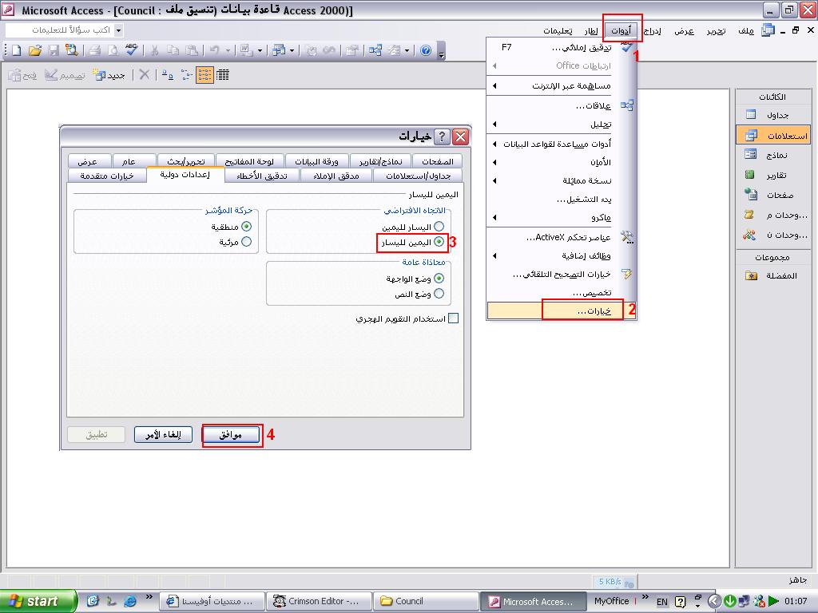This screenshot has height=613, width=818.
Task: Switch to Details view icon
Action: tap(223, 75)
